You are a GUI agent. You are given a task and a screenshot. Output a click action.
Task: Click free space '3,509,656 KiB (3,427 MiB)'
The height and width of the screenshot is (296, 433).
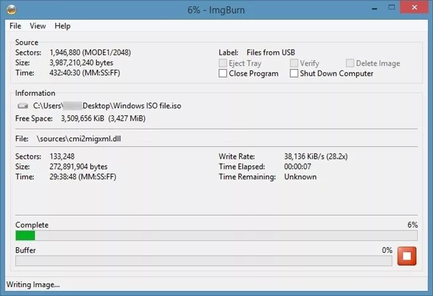103,118
